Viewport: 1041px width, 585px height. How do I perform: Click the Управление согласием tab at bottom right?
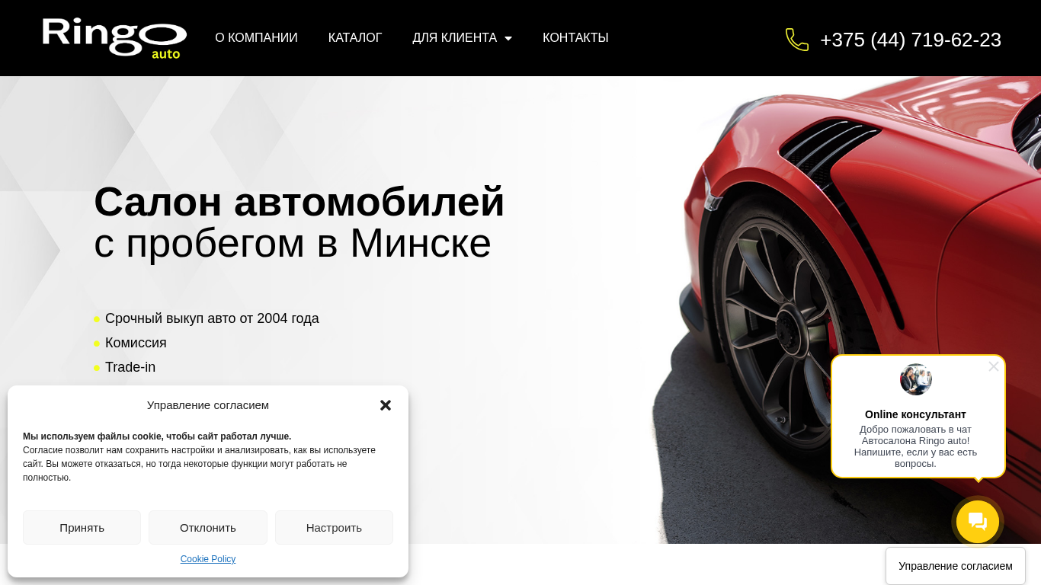[956, 566]
